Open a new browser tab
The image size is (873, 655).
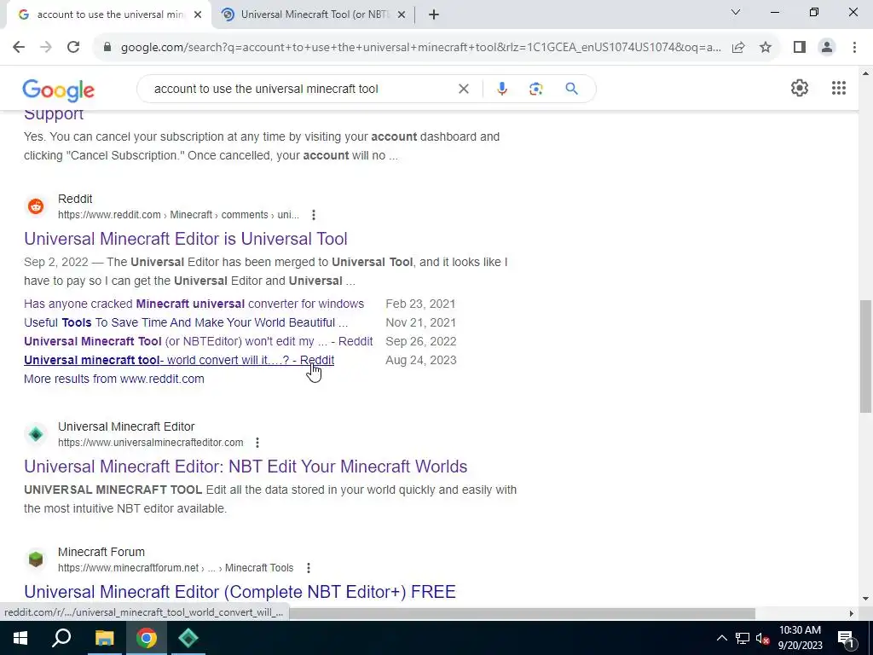tap(434, 15)
